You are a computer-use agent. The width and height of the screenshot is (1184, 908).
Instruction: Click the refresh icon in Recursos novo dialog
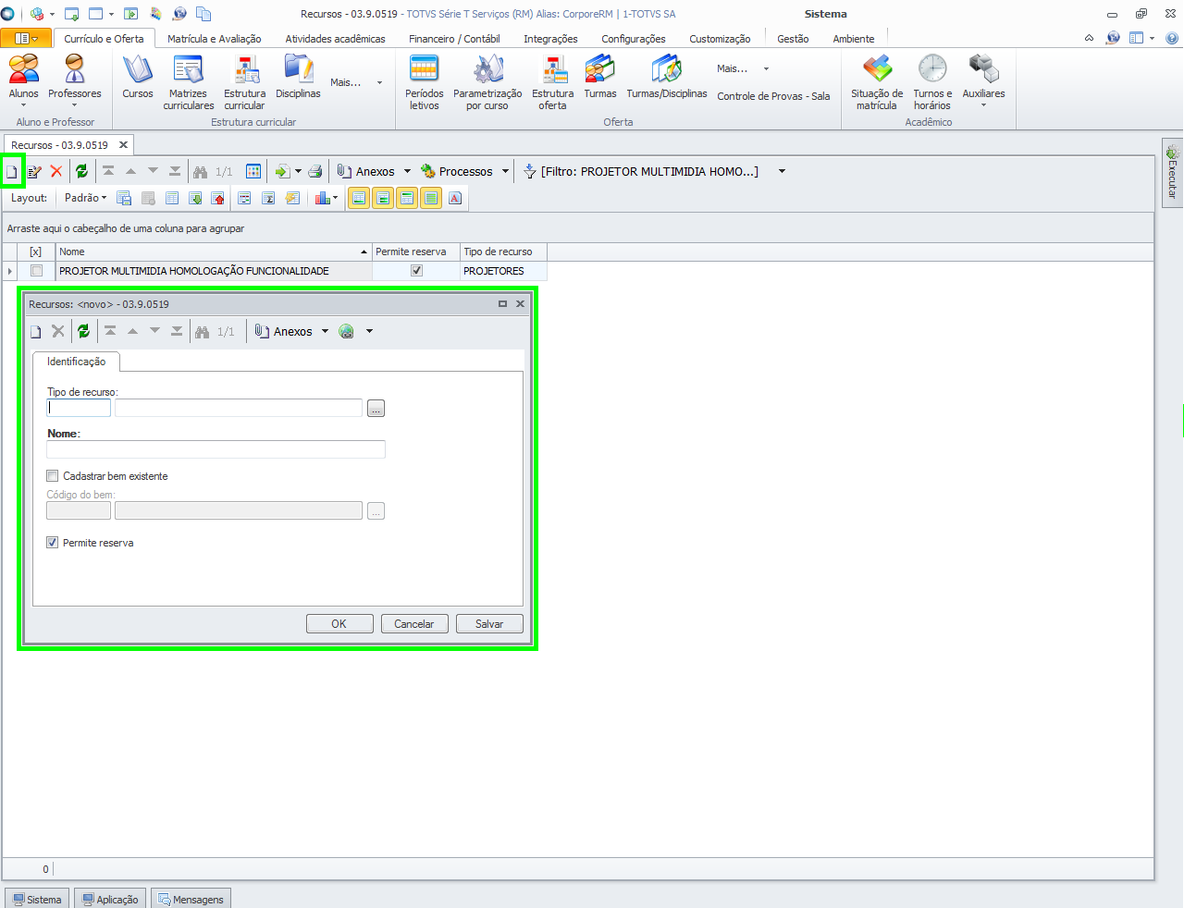[x=84, y=331]
